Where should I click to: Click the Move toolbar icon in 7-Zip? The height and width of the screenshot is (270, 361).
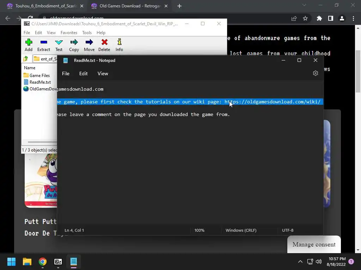click(x=89, y=45)
